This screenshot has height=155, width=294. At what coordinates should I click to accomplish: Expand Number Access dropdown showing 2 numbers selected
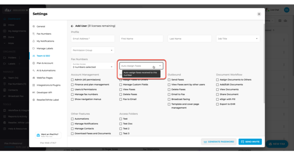pos(93,66)
